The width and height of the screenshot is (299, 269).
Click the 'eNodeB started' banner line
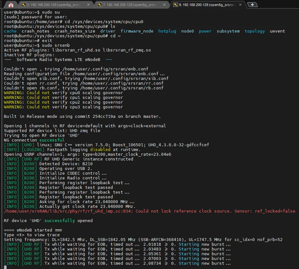tap(33, 230)
